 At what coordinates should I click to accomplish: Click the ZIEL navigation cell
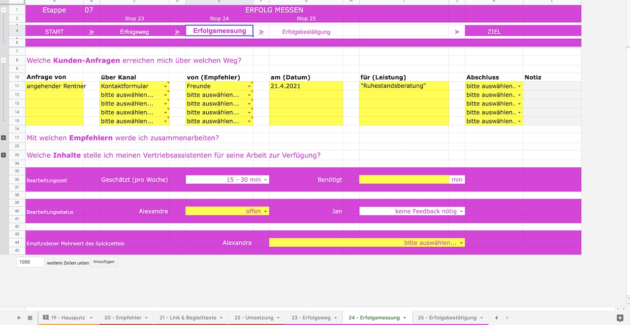pyautogui.click(x=494, y=32)
